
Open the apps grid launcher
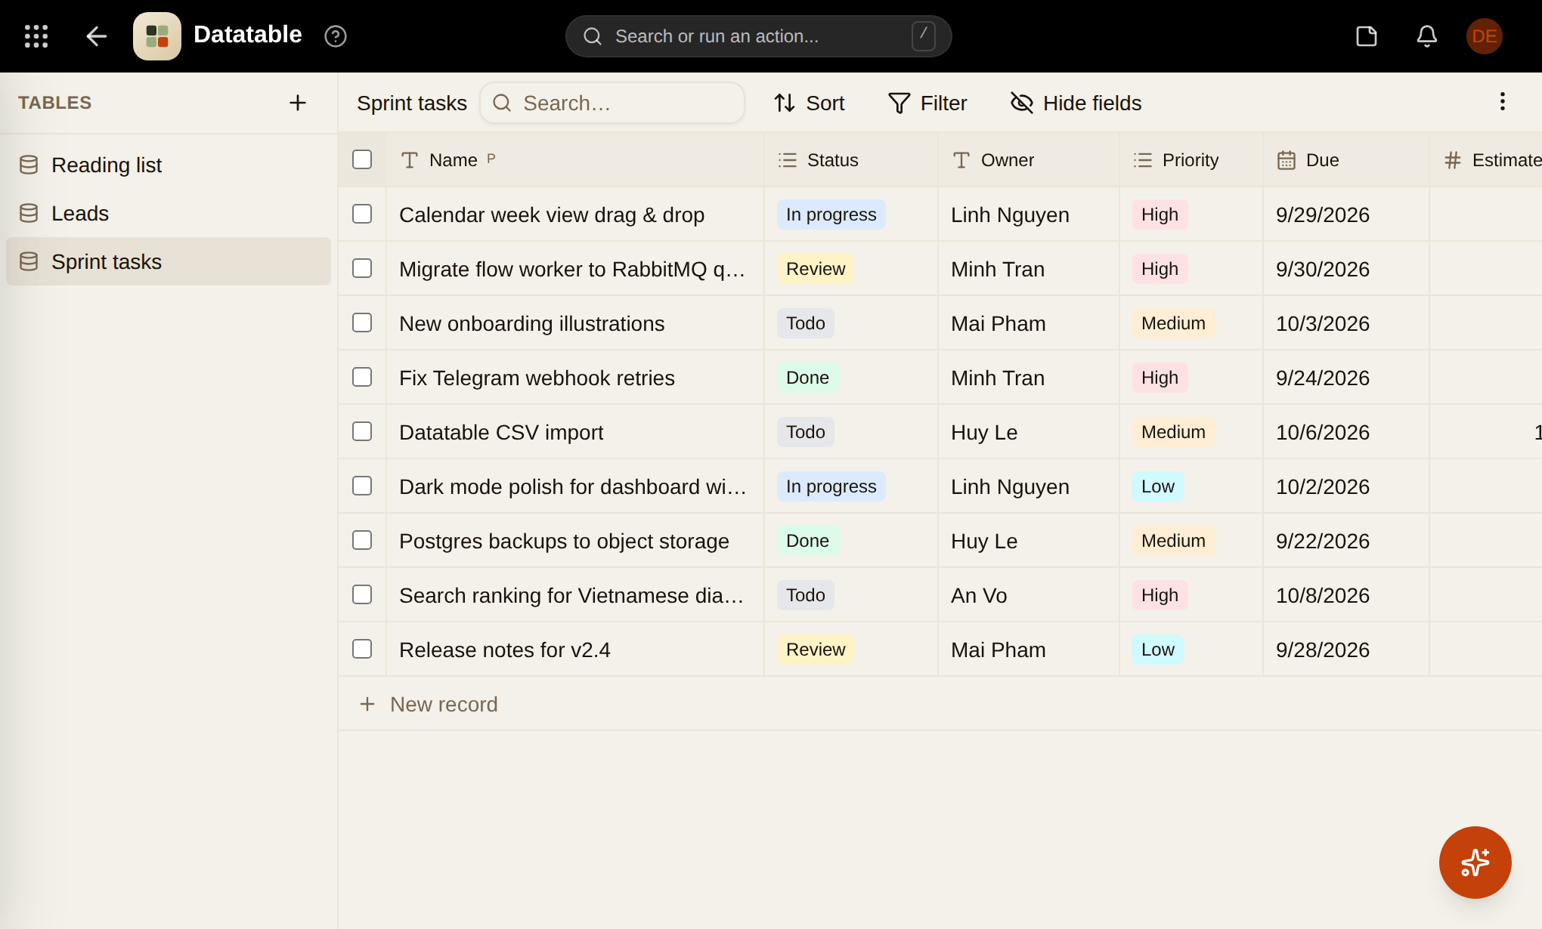(x=36, y=36)
